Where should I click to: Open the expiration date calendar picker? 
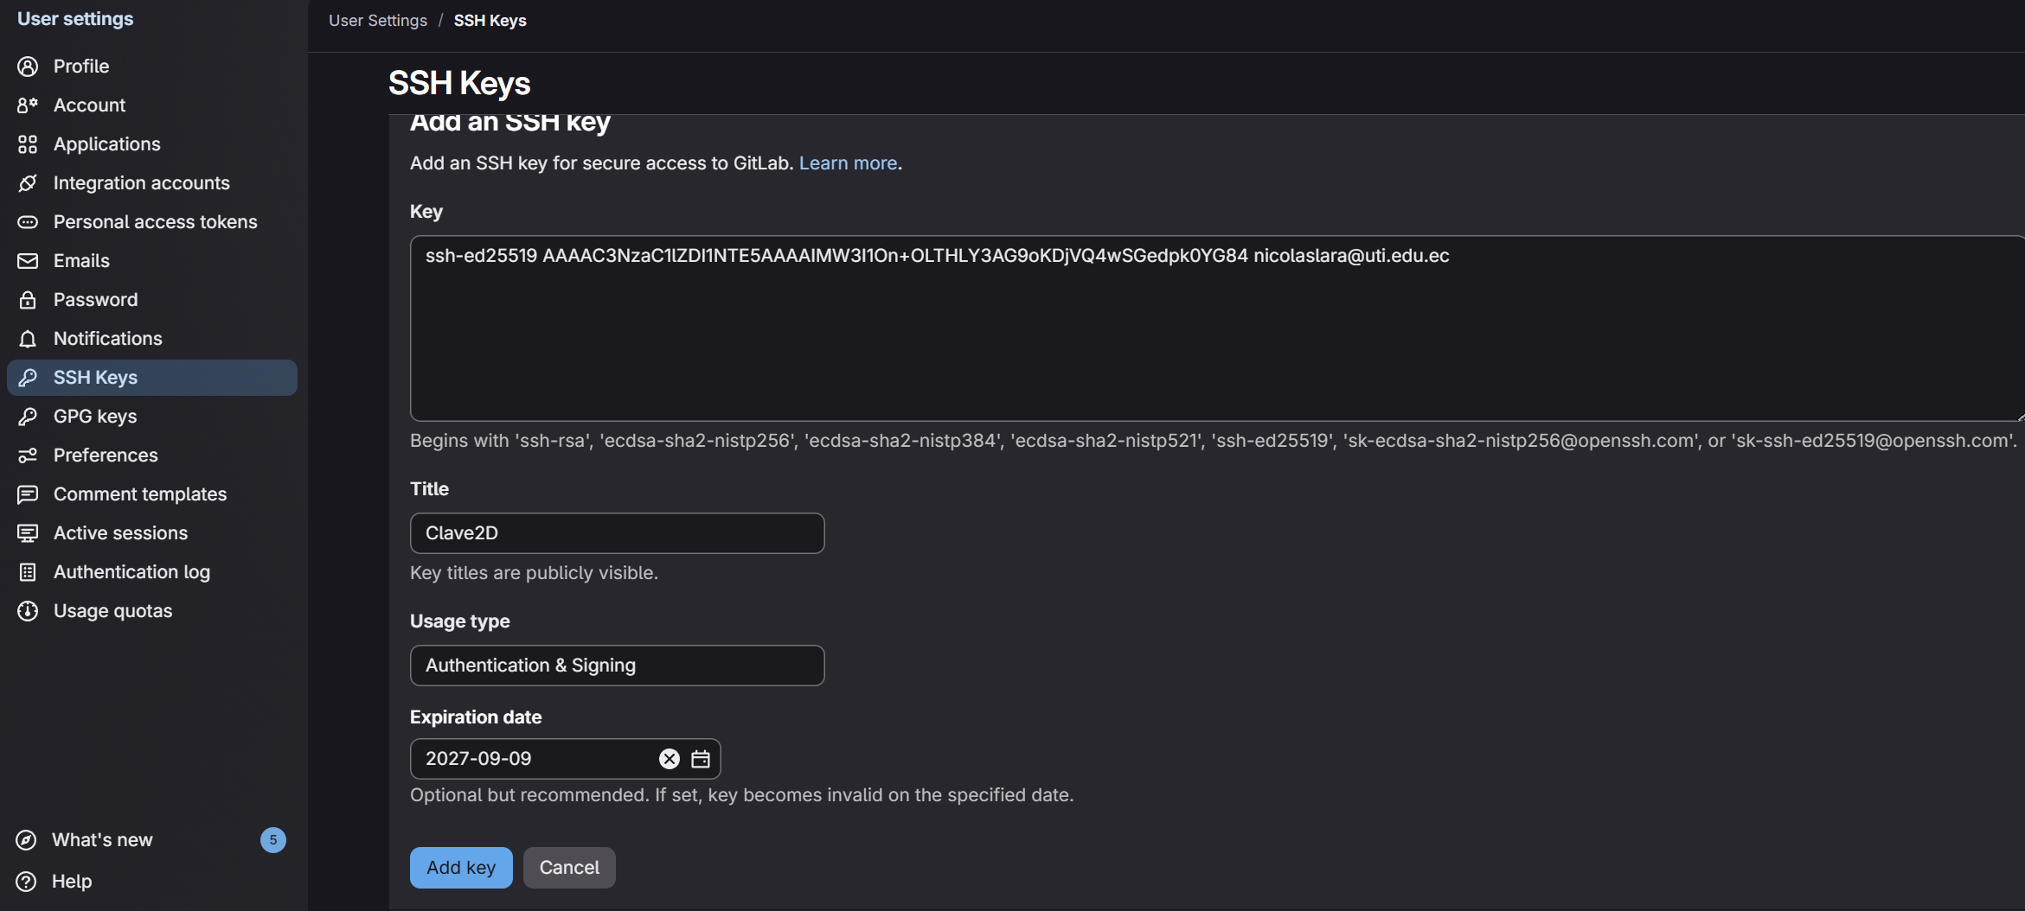701,759
